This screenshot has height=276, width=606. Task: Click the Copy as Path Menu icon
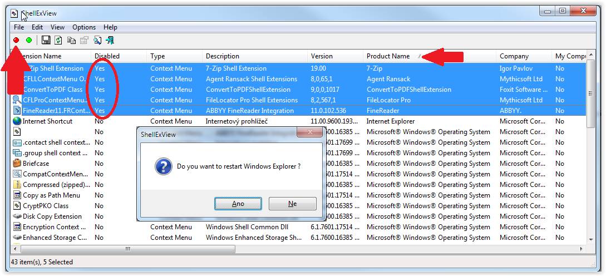coord(17,195)
